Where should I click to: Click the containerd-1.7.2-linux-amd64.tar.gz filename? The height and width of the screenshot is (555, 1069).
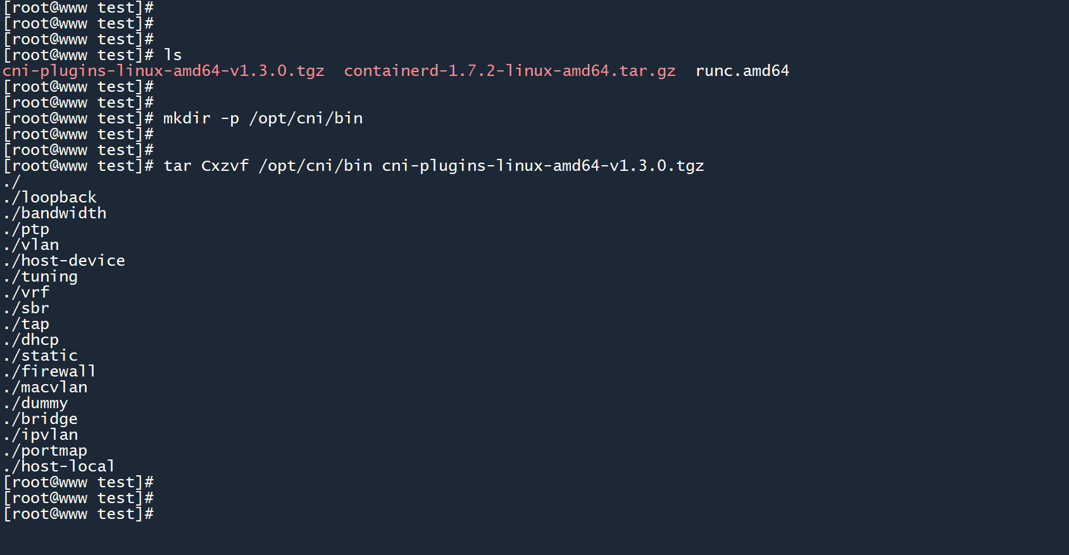pos(509,71)
